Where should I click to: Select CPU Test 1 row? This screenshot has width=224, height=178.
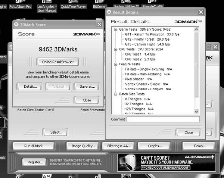coord(140,54)
